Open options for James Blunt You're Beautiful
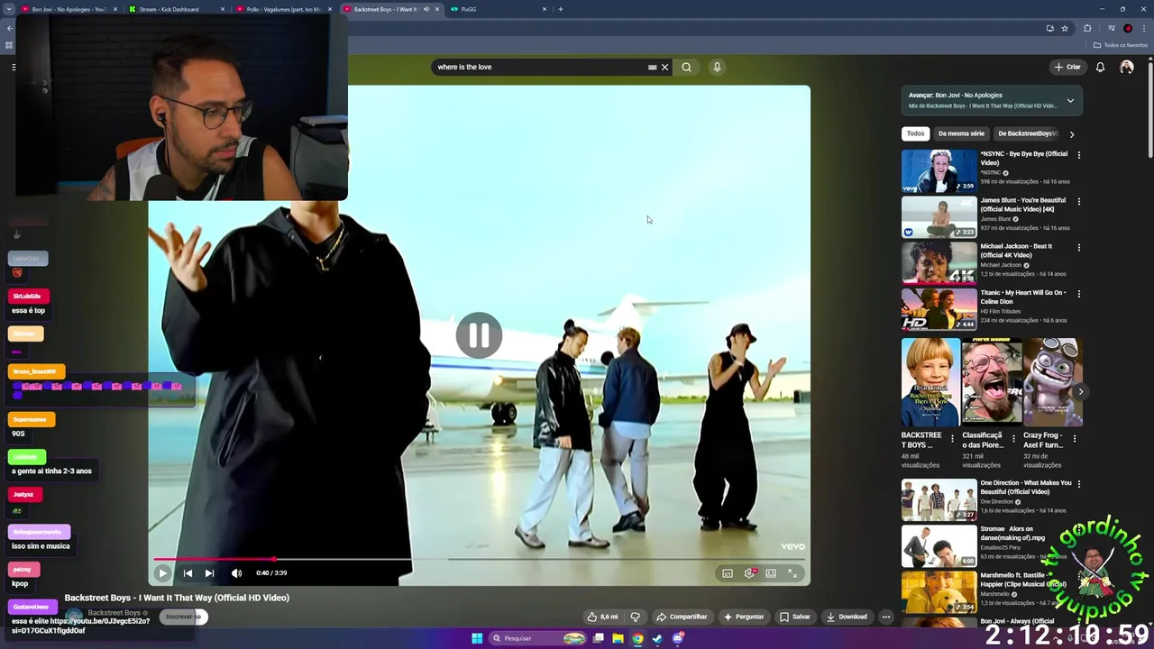Image resolution: width=1154 pixels, height=649 pixels. pos(1078,201)
